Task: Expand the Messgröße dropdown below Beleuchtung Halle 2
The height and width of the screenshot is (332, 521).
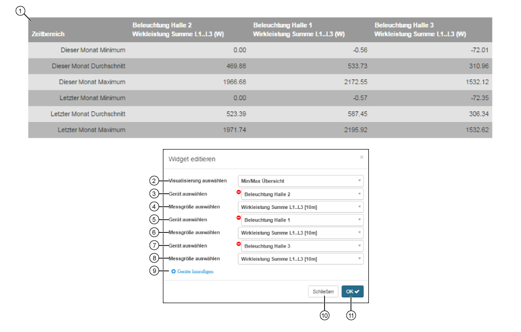Action: [300, 207]
